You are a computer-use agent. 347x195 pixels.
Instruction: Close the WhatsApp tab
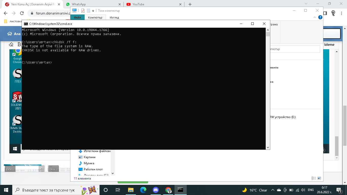[120, 4]
